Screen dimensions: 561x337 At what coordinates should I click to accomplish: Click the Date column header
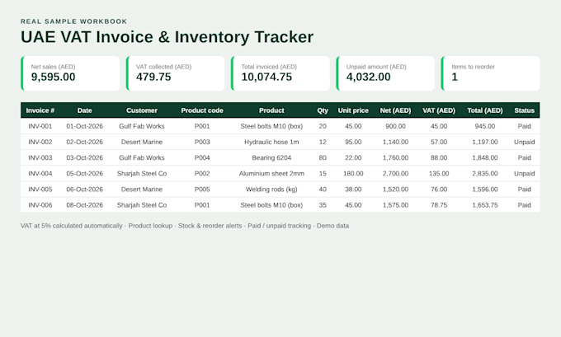click(84, 110)
